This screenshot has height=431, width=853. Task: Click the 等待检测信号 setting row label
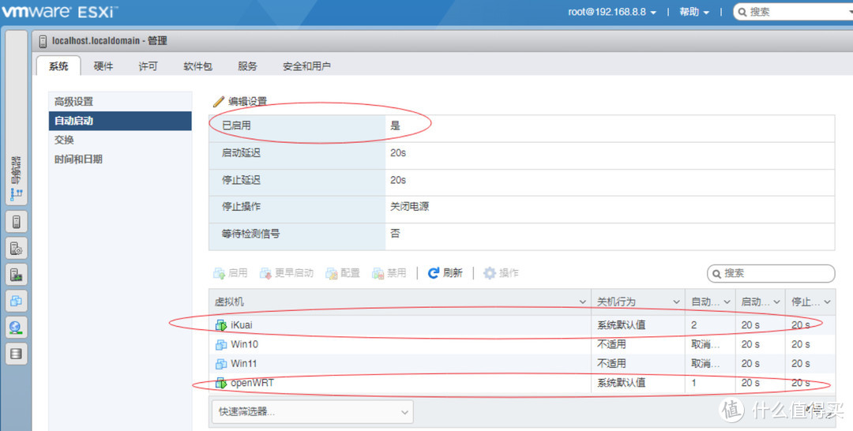(x=251, y=234)
